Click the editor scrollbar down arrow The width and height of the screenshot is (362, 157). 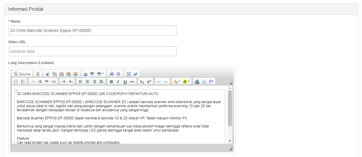click(230, 141)
